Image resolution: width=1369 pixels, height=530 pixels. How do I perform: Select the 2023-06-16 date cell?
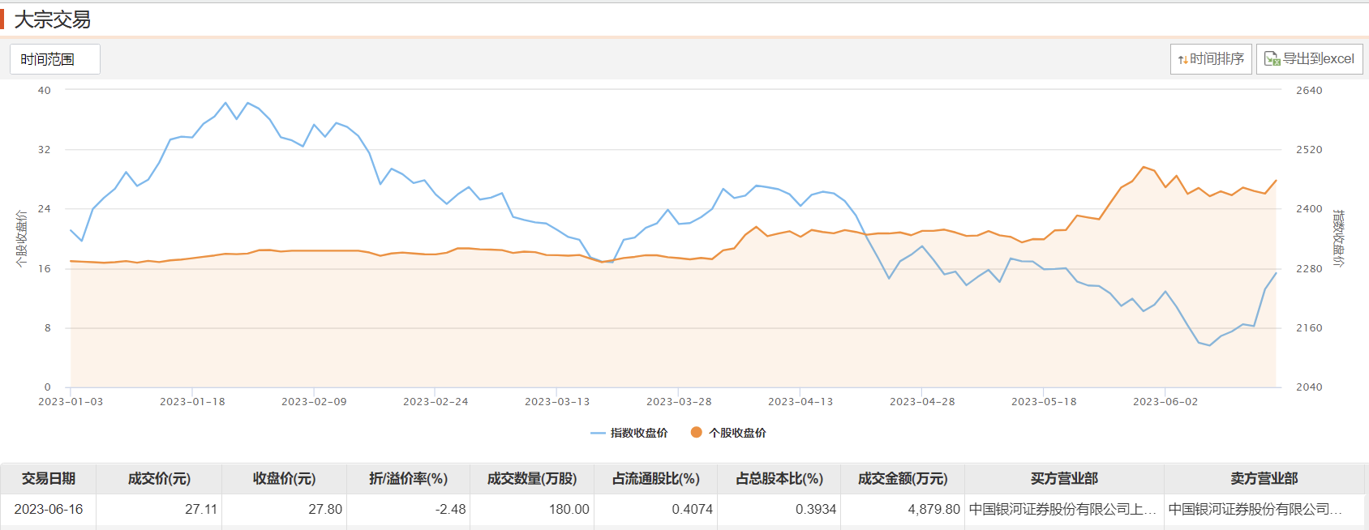coord(49,509)
